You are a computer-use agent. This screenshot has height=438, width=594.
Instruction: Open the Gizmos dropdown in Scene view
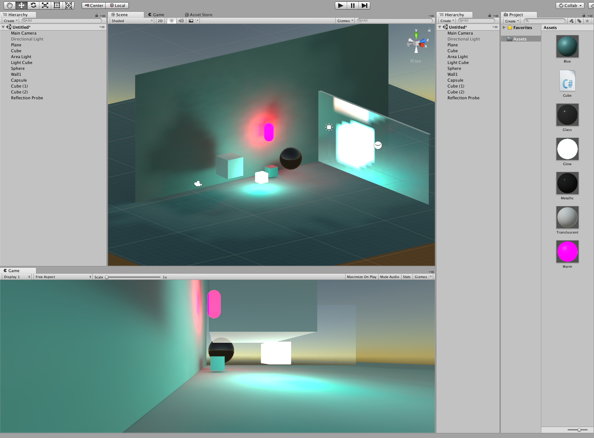(x=344, y=21)
